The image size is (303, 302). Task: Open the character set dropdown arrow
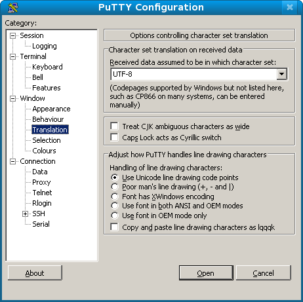click(282, 74)
